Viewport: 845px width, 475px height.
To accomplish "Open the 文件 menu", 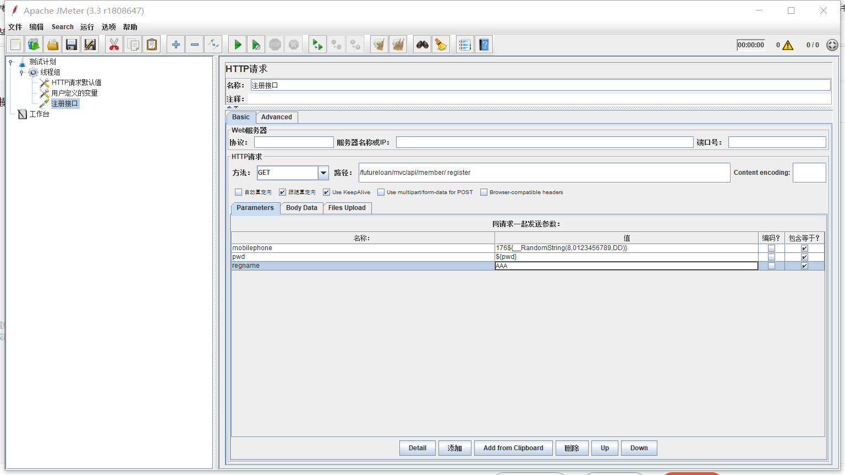I will pos(15,27).
